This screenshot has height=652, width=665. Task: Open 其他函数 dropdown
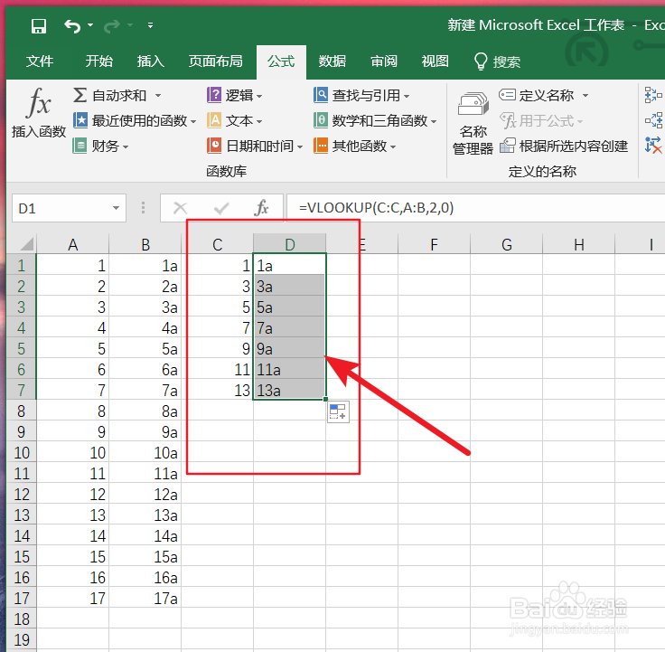(x=355, y=146)
